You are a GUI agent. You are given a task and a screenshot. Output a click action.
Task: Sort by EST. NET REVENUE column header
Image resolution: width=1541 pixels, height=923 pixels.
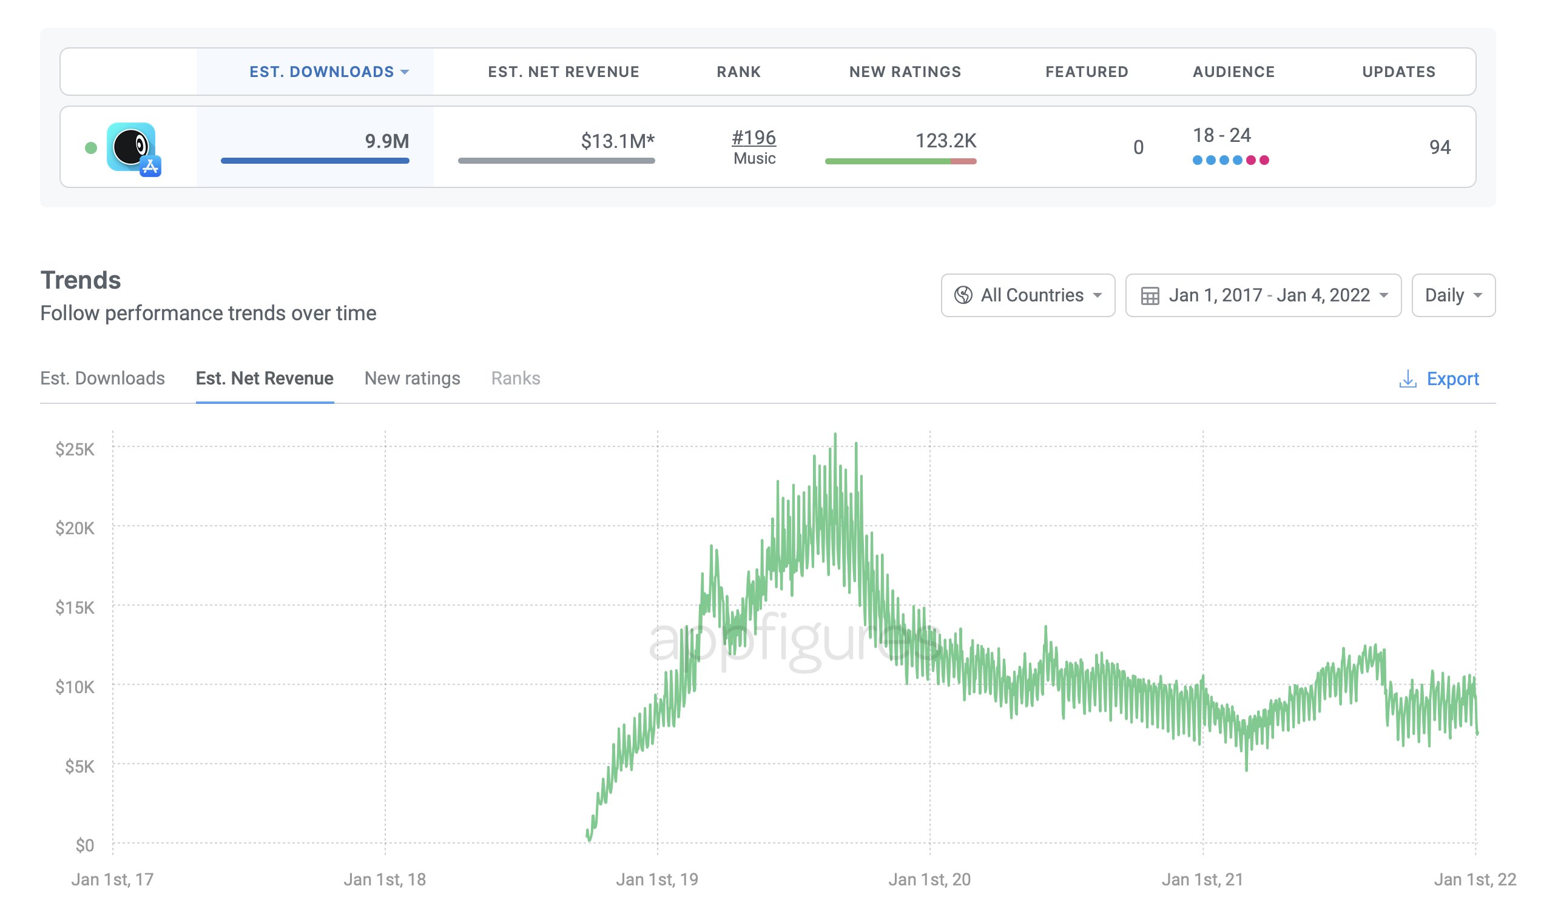point(563,72)
